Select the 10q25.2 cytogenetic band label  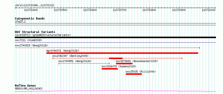click(20, 22)
